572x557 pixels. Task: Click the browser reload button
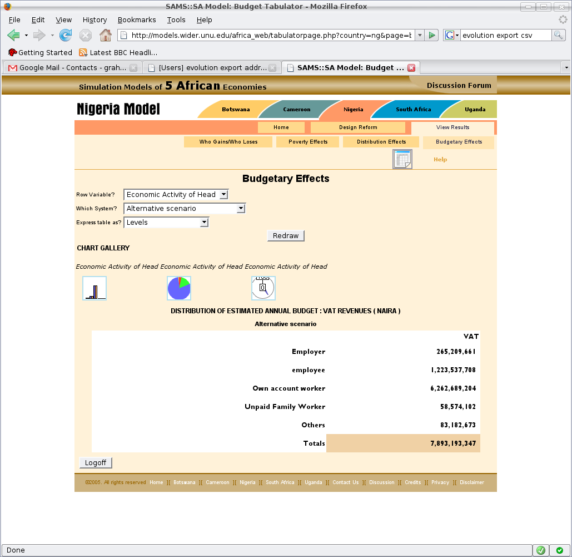[x=66, y=36]
